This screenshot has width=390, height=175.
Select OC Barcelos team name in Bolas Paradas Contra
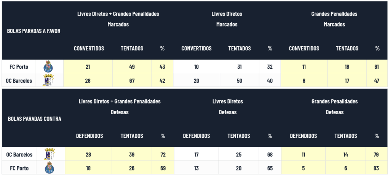click(x=19, y=155)
